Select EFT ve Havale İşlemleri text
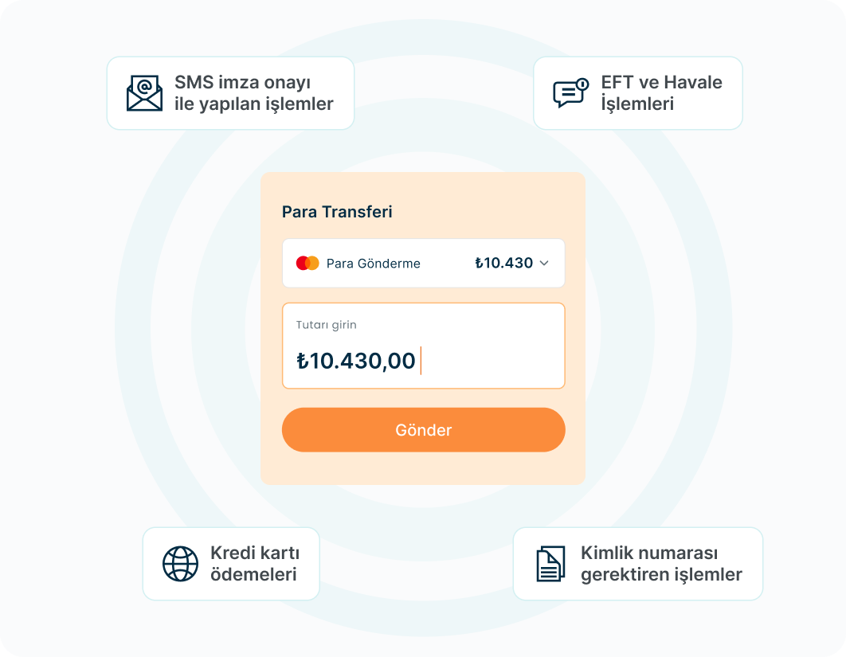Viewport: 846px width, 657px height. 661,93
